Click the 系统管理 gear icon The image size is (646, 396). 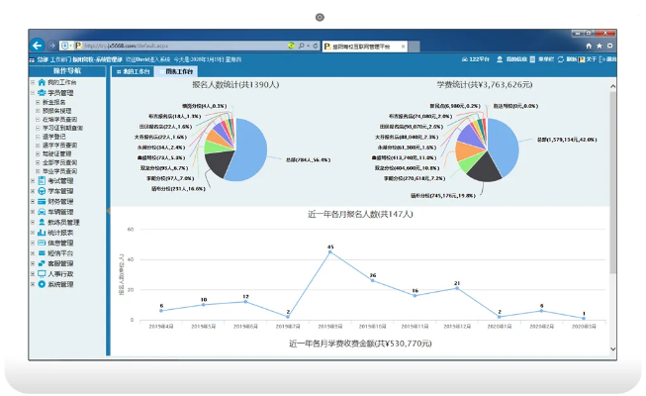(x=42, y=284)
